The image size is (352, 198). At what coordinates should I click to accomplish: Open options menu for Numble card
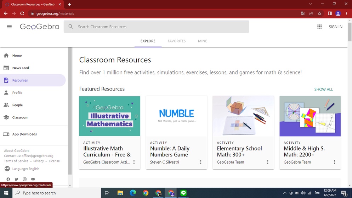(201, 162)
